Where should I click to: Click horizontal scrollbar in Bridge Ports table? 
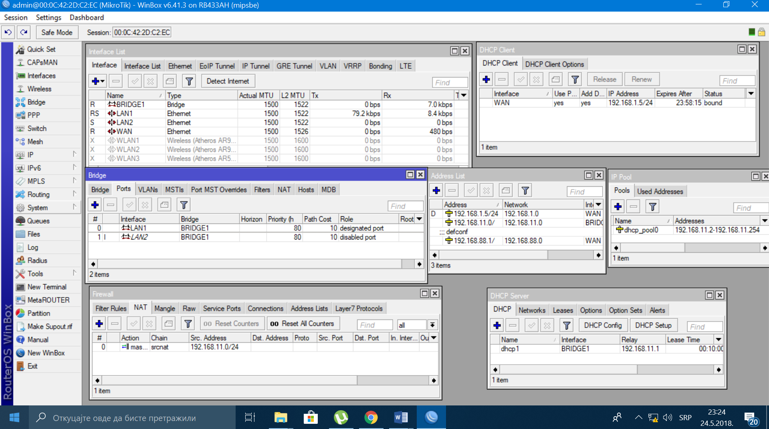(x=256, y=264)
